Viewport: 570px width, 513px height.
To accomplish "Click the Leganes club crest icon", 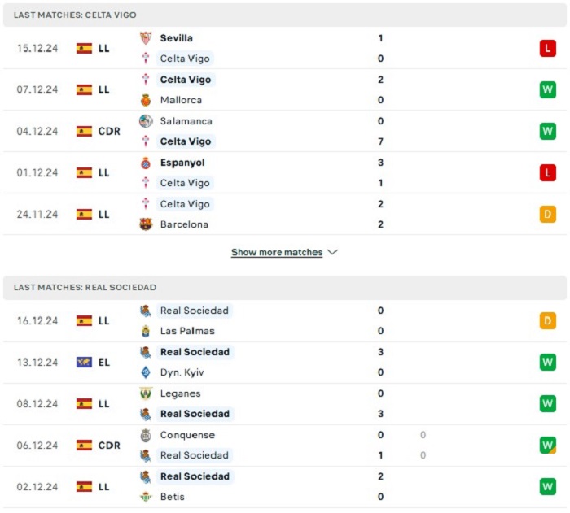I will point(146,393).
